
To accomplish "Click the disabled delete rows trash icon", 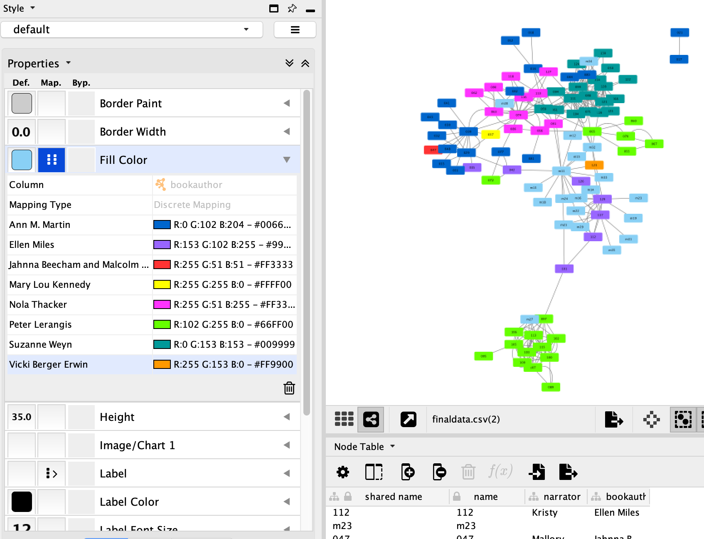I will [468, 472].
